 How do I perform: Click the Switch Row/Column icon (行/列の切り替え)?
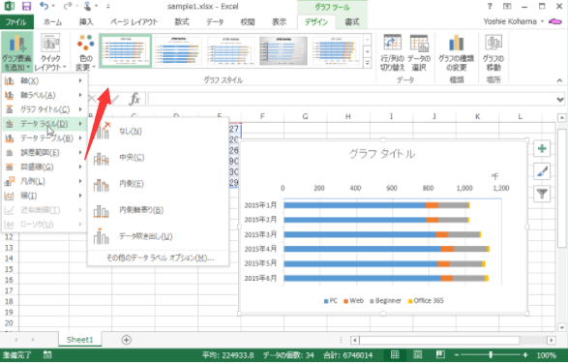[392, 53]
